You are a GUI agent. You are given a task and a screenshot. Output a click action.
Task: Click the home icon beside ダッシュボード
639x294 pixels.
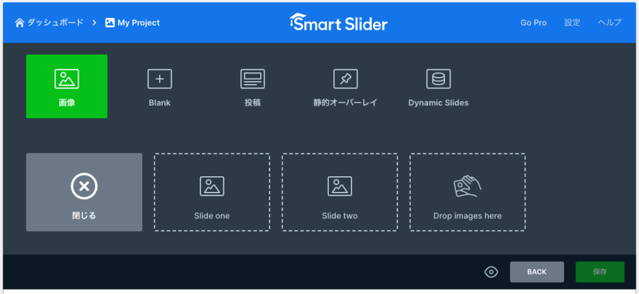coord(19,22)
